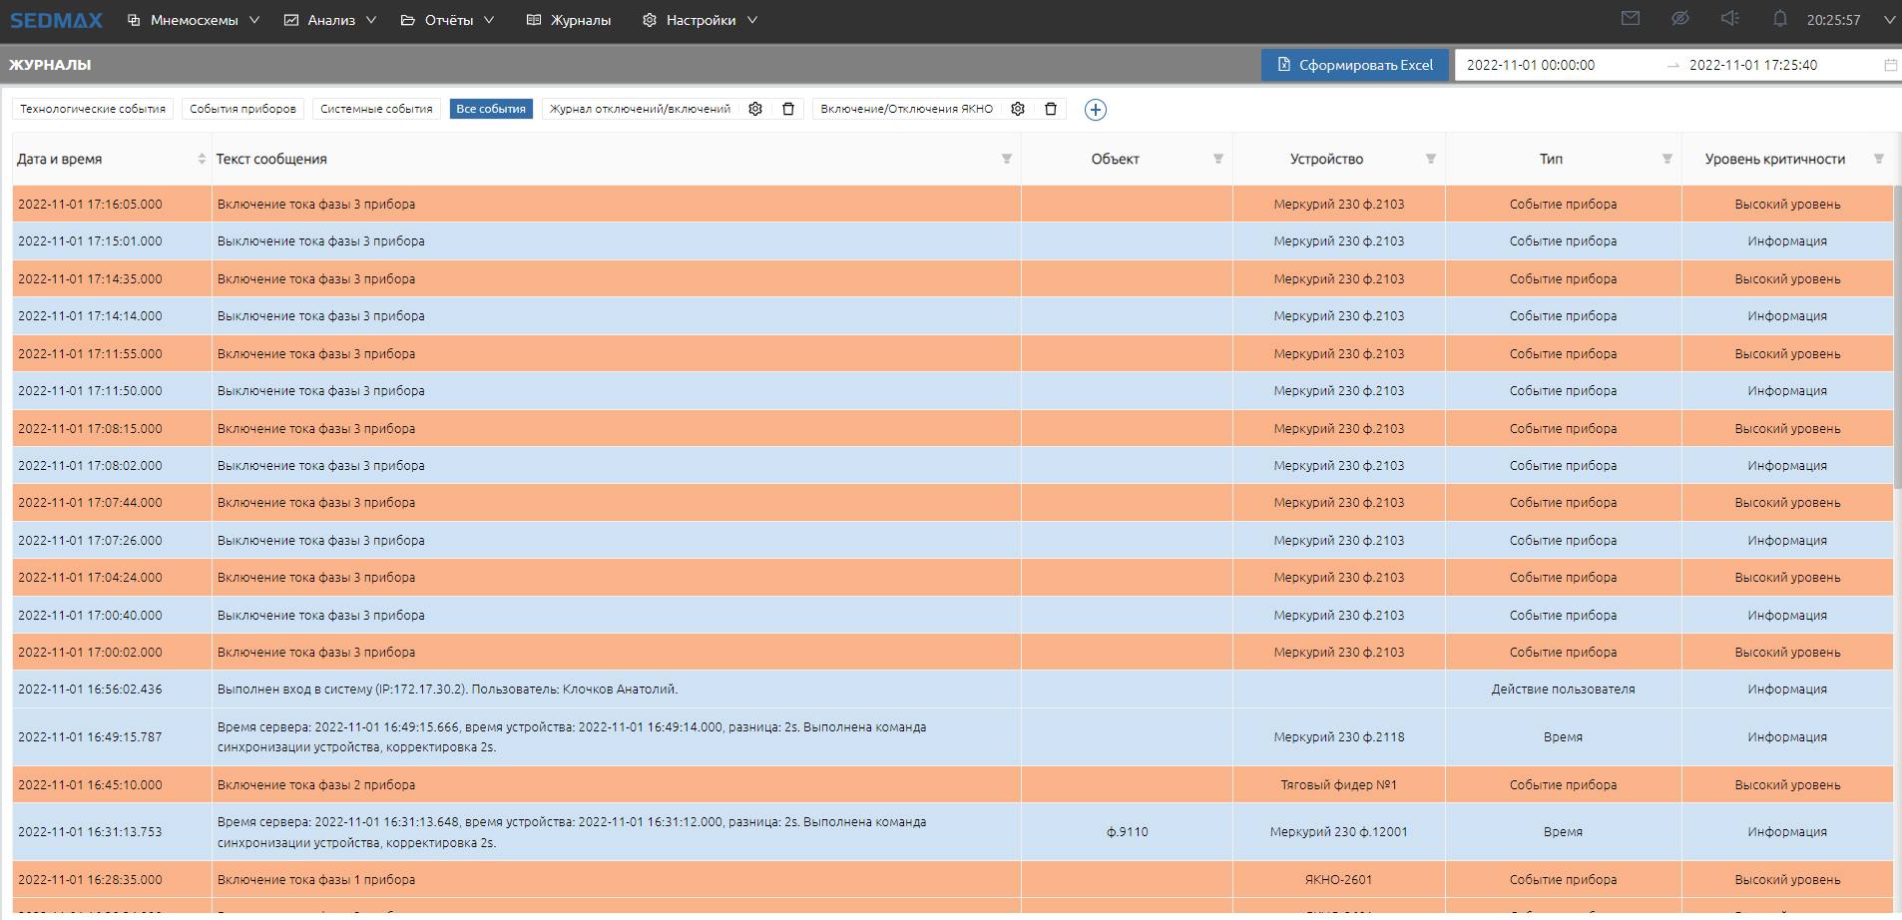Viewport: 1902px width, 920px height.
Task: Expand the Мнемосхемы menu
Action: coord(194,20)
